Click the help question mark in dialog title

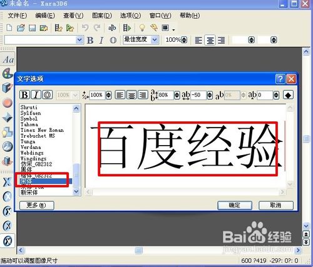click(x=280, y=79)
